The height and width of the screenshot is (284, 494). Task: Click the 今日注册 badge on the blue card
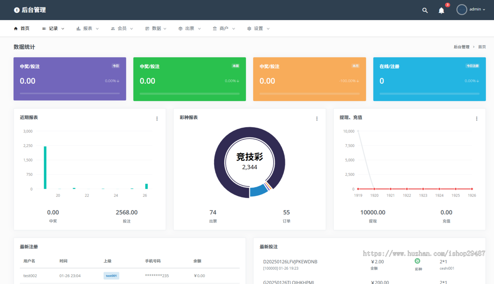473,66
